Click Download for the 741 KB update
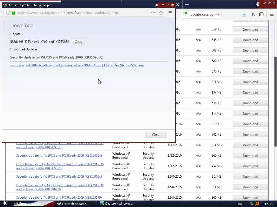 point(250,135)
